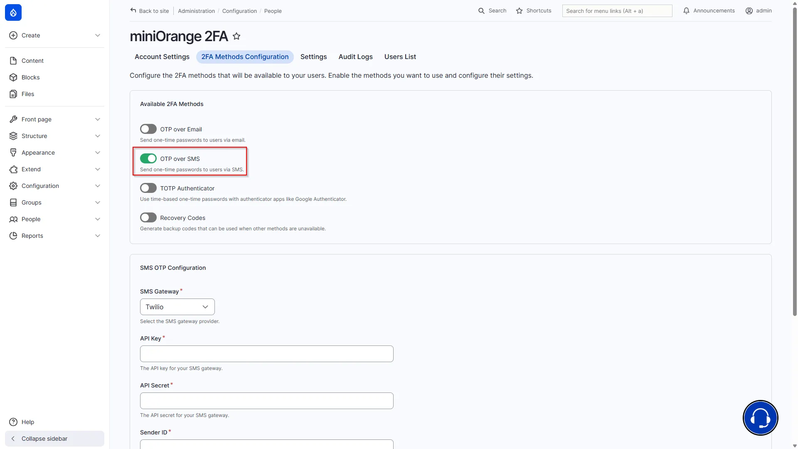Open the SMS Gateway Twilio dropdown

tap(177, 307)
